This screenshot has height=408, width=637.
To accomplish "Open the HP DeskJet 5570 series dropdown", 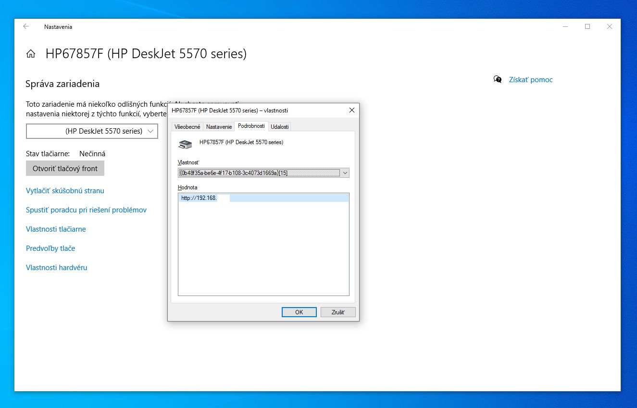I will coord(92,131).
